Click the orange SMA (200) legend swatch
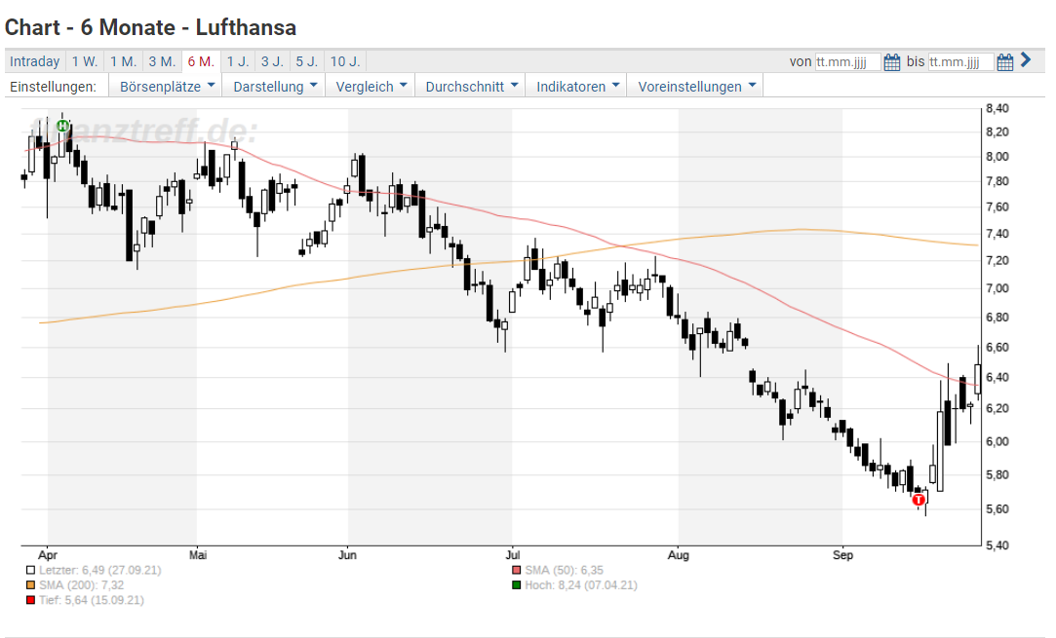Viewport: 1056px width, 638px height. pos(30,584)
